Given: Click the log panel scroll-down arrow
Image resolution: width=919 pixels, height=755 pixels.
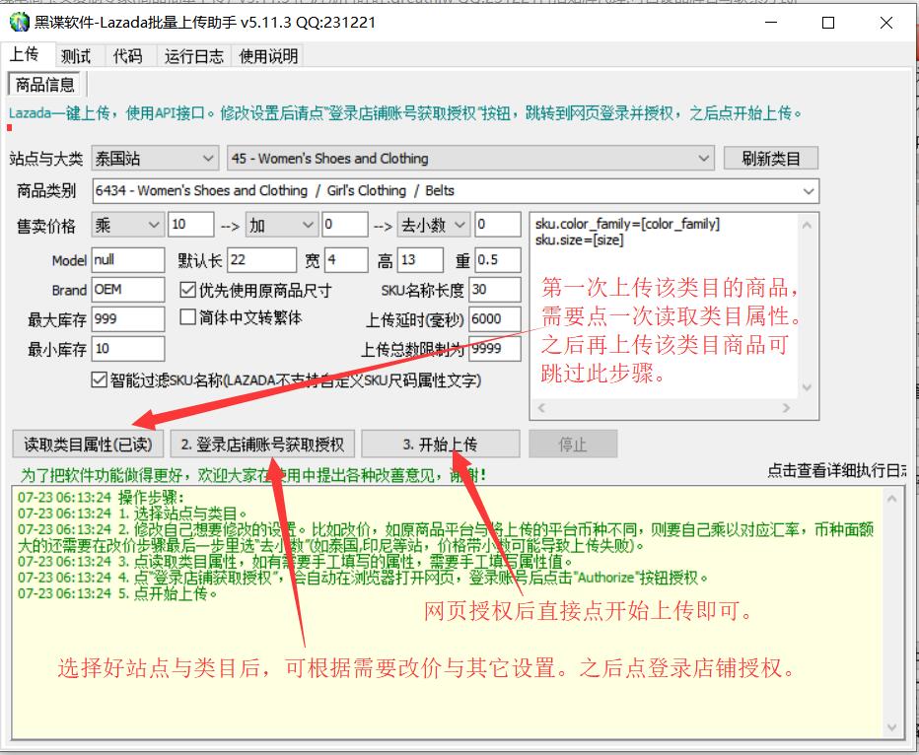Looking at the screenshot, I should 891,727.
